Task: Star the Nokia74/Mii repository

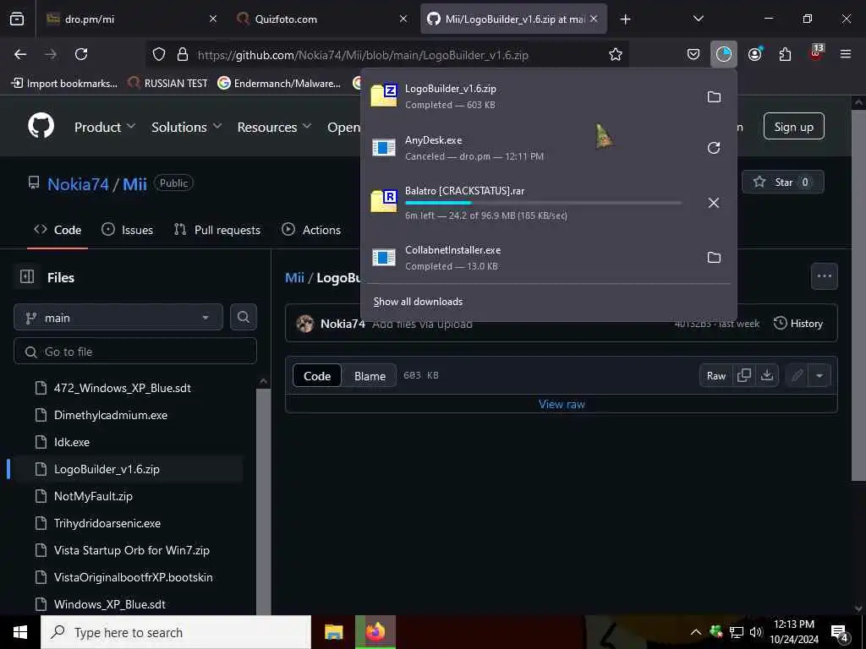Action: tap(783, 183)
